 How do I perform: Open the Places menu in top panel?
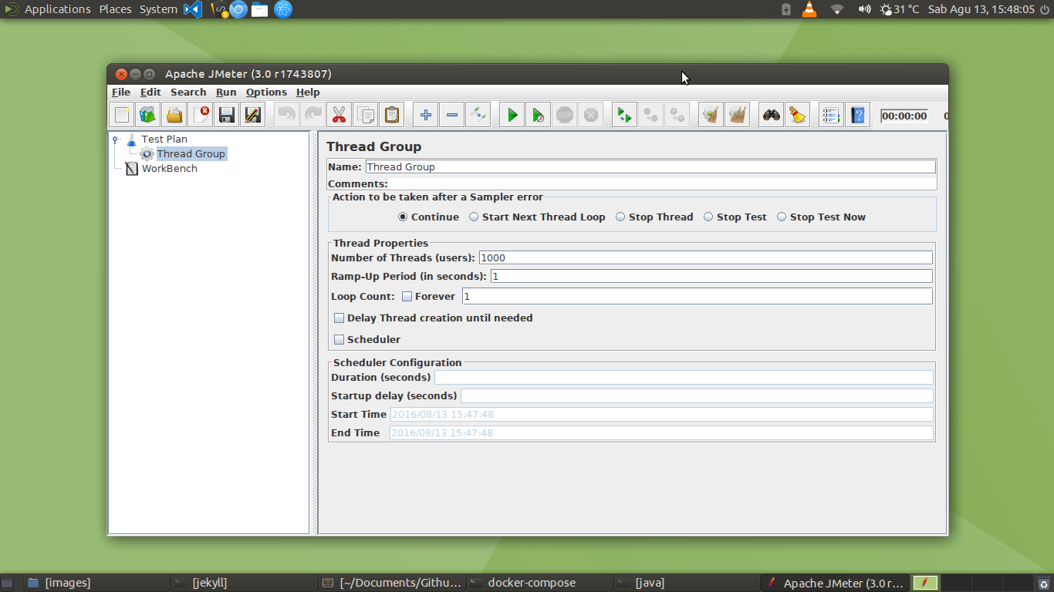click(115, 9)
